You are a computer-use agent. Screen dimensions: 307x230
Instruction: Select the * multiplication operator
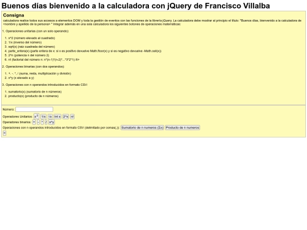tap(42, 122)
